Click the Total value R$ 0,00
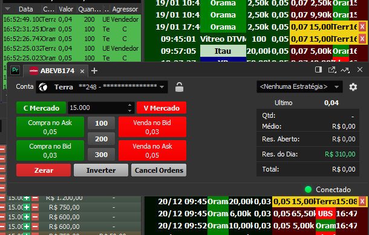The height and width of the screenshot is (235, 369). point(344,169)
